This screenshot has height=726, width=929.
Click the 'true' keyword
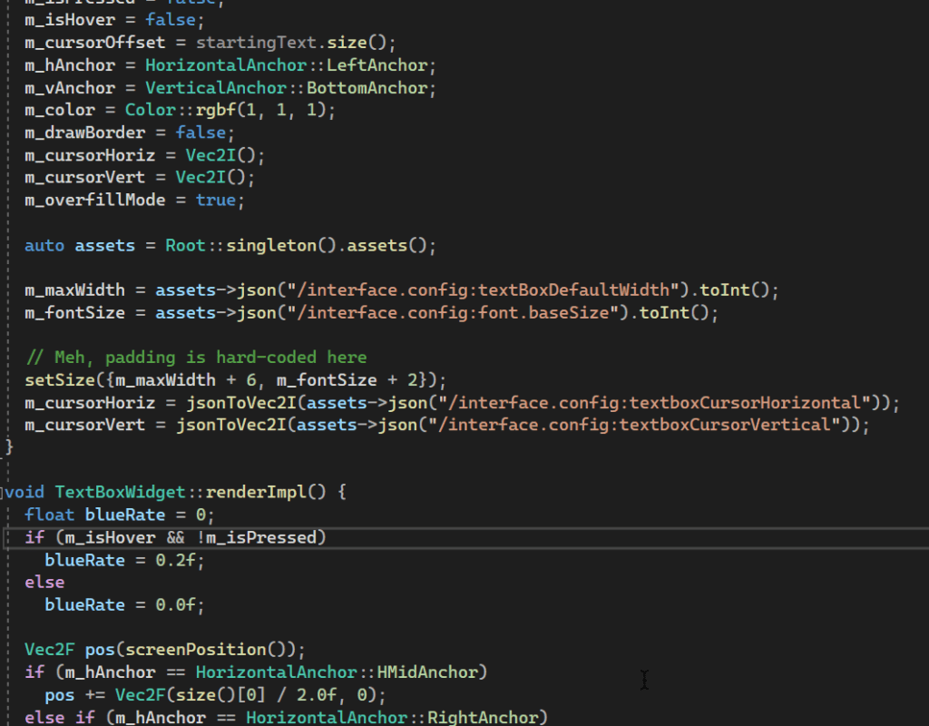point(216,201)
